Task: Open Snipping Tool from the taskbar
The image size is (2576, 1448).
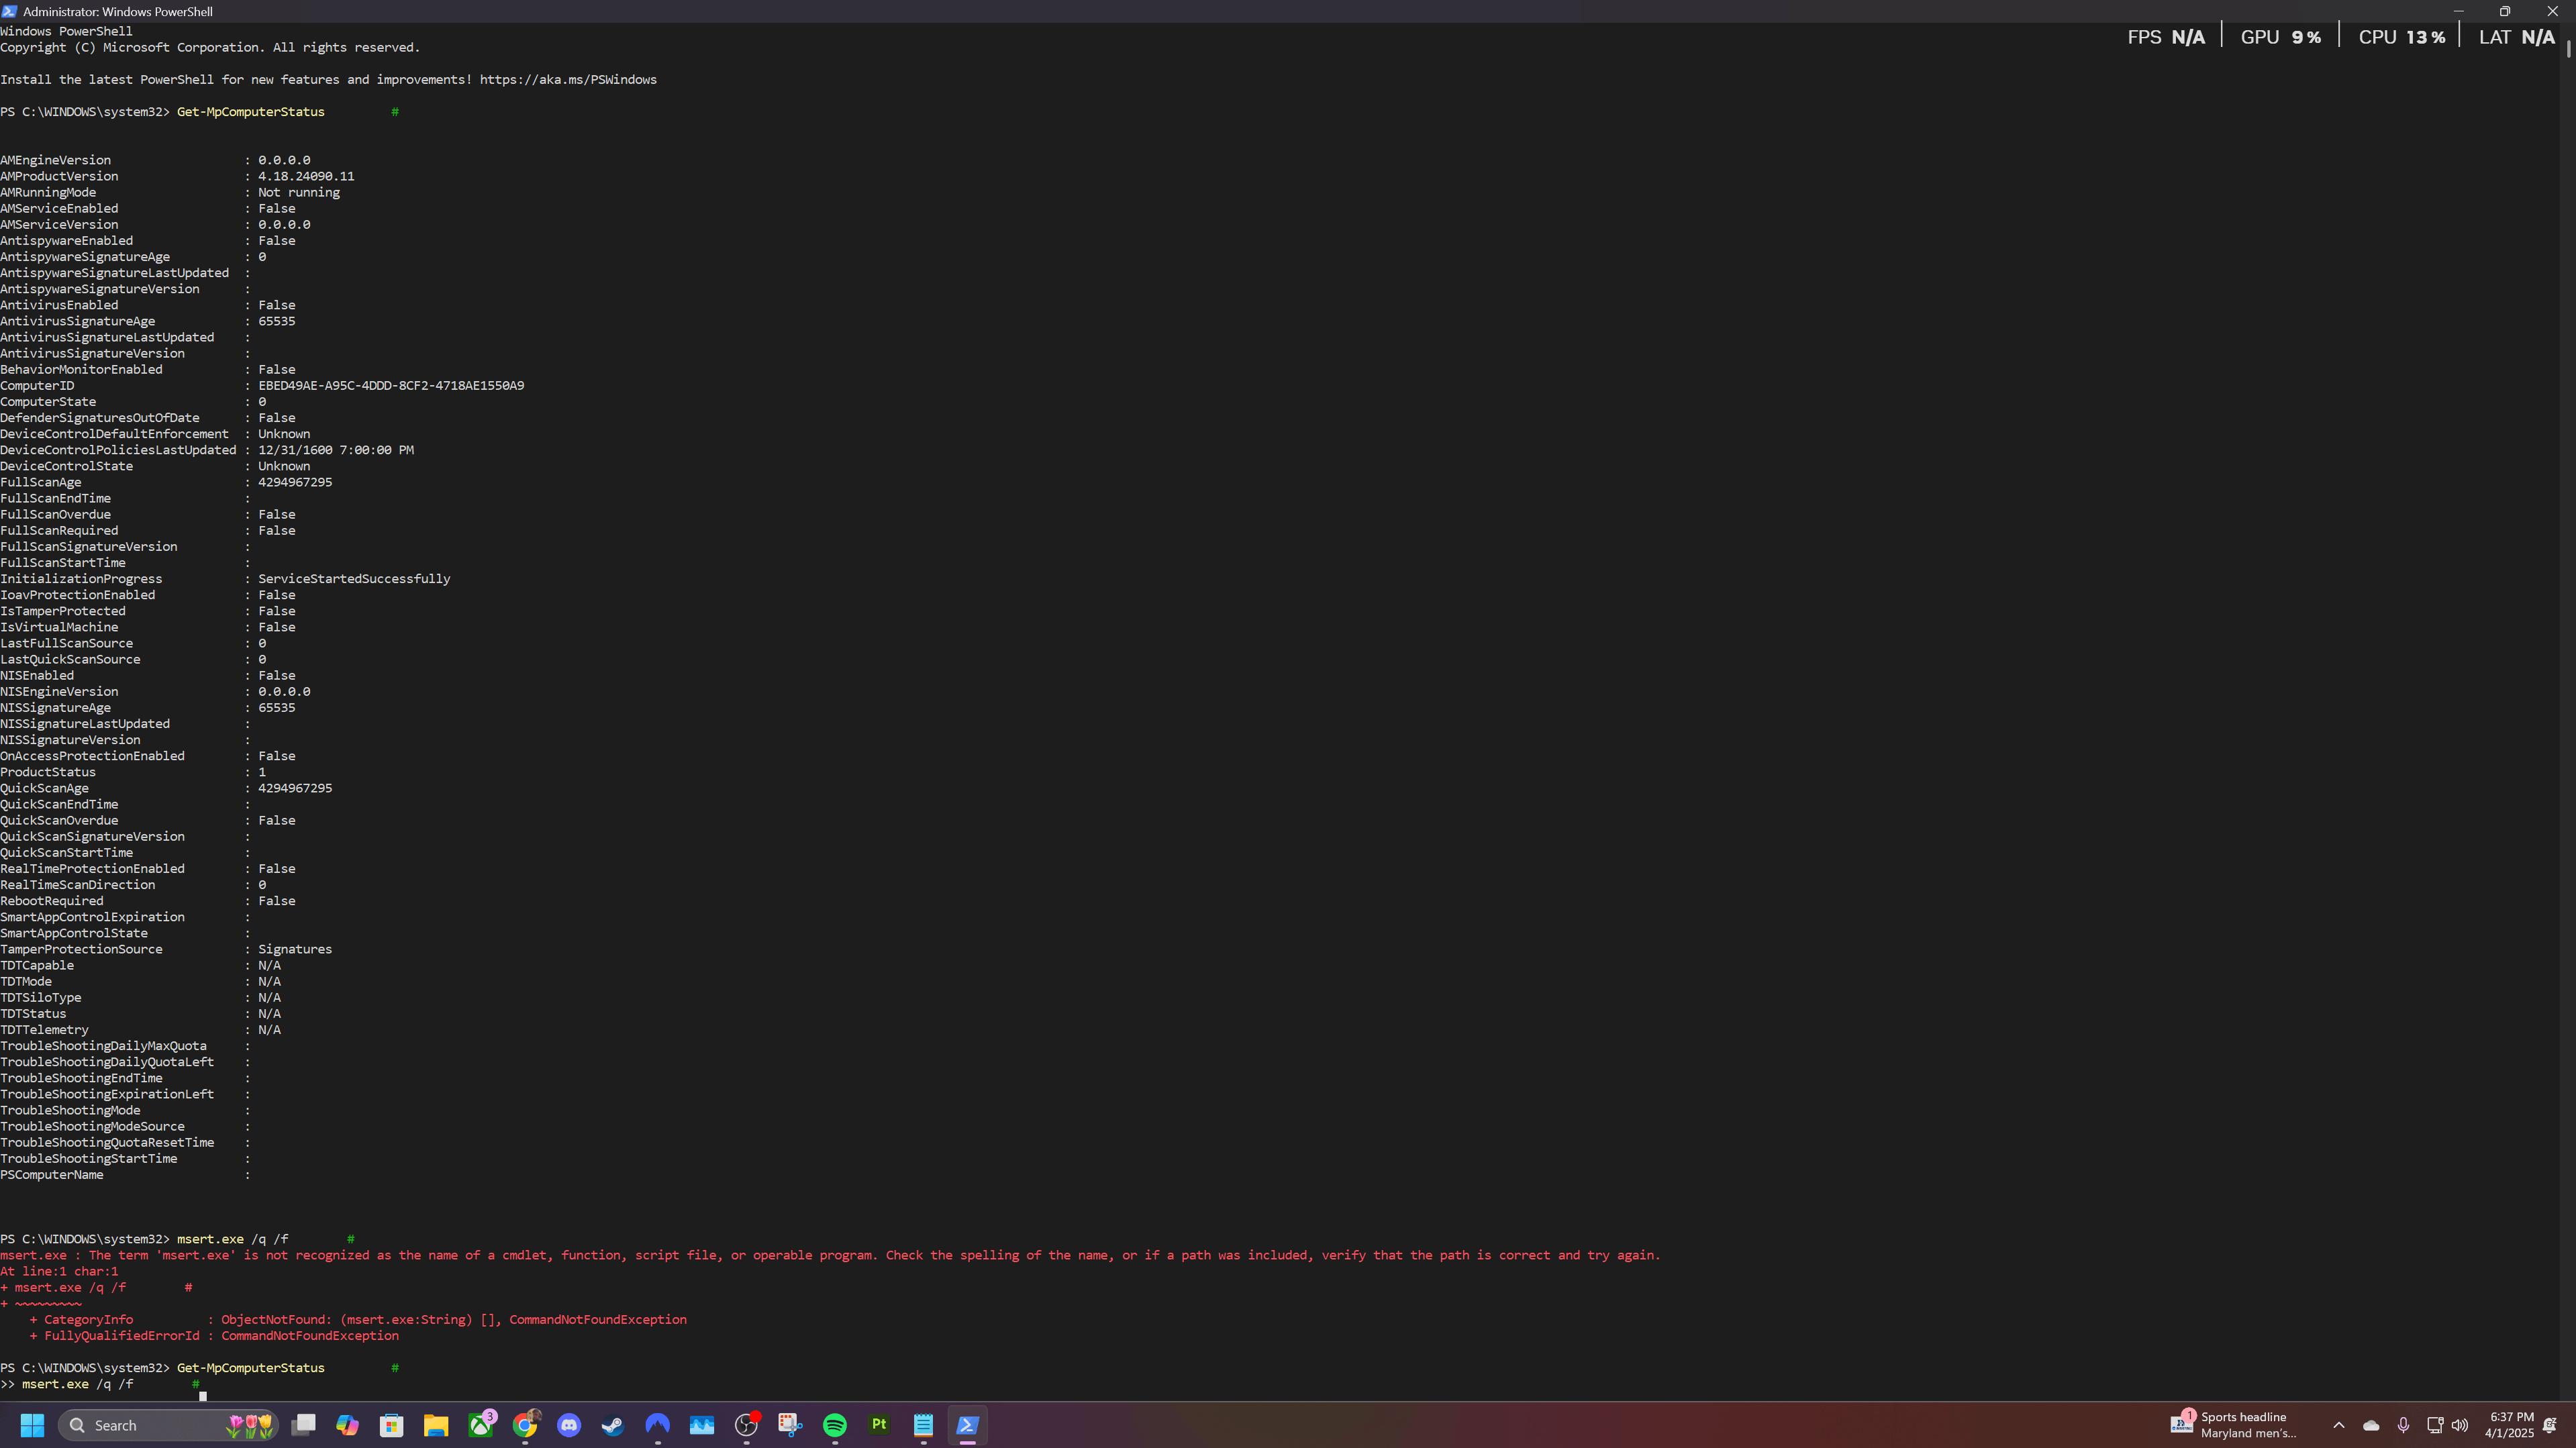Action: [790, 1425]
